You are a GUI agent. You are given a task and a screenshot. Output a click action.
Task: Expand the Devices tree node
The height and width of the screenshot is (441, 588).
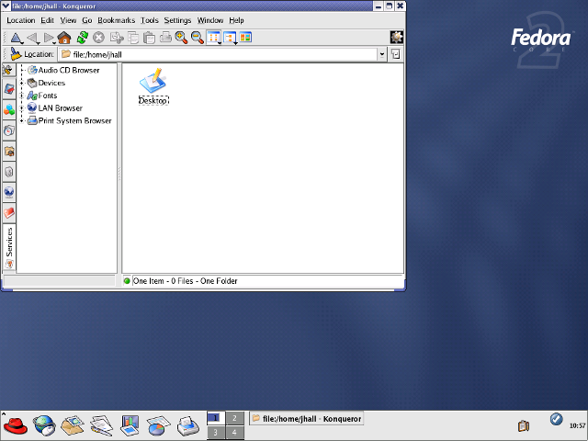(x=22, y=83)
